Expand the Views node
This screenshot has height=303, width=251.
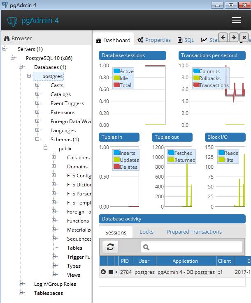click(x=53, y=274)
